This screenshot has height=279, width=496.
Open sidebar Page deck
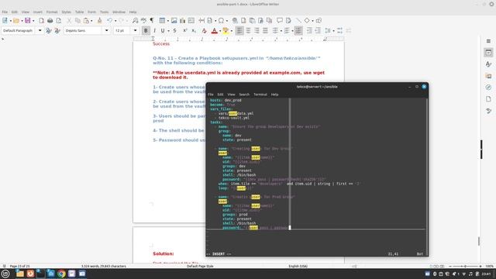point(488,99)
